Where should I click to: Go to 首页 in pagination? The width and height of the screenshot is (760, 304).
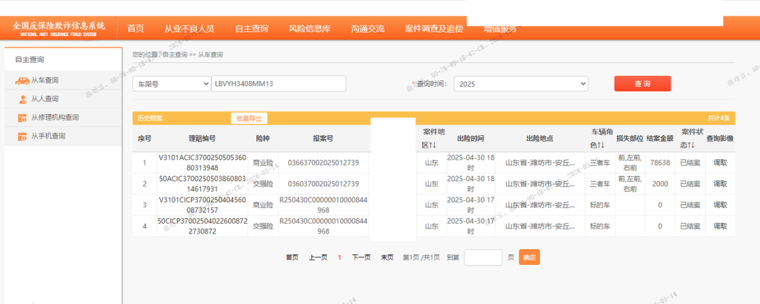click(292, 257)
